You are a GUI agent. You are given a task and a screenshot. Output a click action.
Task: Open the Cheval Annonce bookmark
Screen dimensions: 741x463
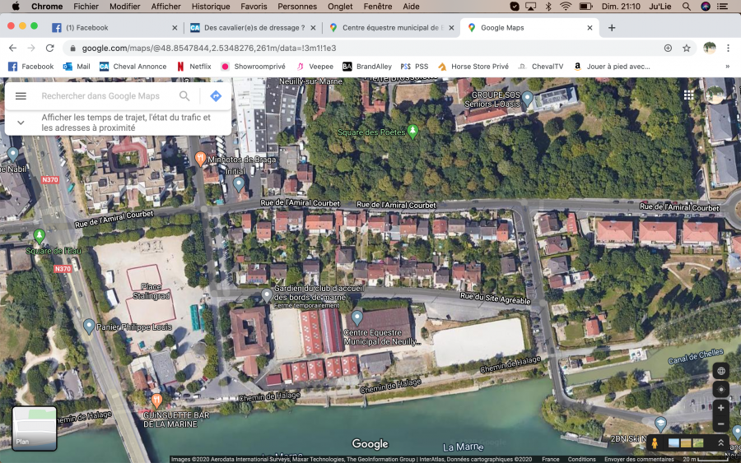(133, 67)
